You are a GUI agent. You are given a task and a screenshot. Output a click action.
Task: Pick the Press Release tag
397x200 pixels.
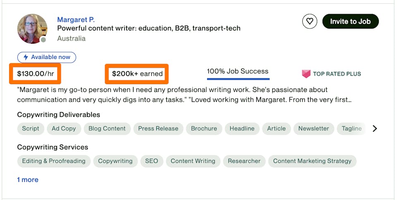[158, 129]
